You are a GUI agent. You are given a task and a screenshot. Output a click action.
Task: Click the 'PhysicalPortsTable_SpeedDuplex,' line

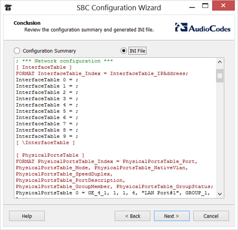pos(64,174)
